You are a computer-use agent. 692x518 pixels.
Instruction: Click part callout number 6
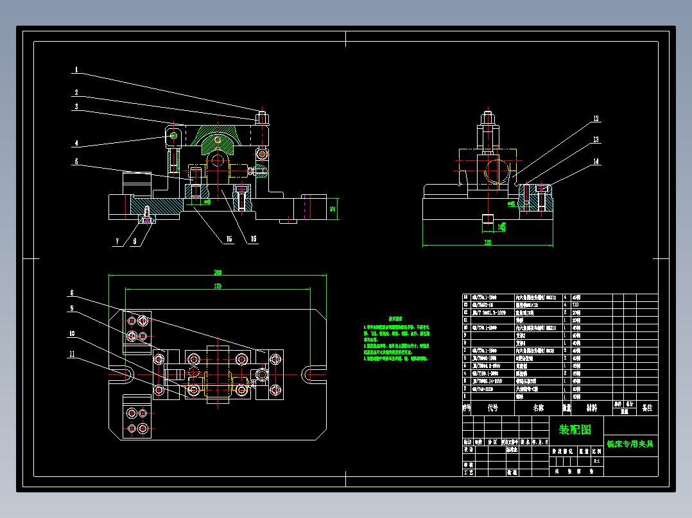(135, 242)
